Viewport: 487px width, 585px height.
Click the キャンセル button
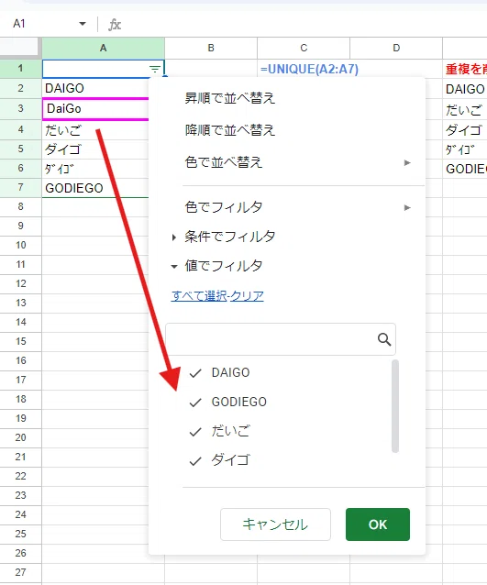coord(275,524)
